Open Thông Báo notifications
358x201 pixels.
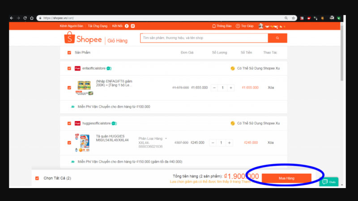tap(222, 26)
